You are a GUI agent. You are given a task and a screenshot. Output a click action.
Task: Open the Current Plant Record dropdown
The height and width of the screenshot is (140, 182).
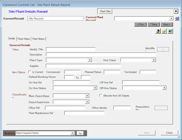(171, 19)
